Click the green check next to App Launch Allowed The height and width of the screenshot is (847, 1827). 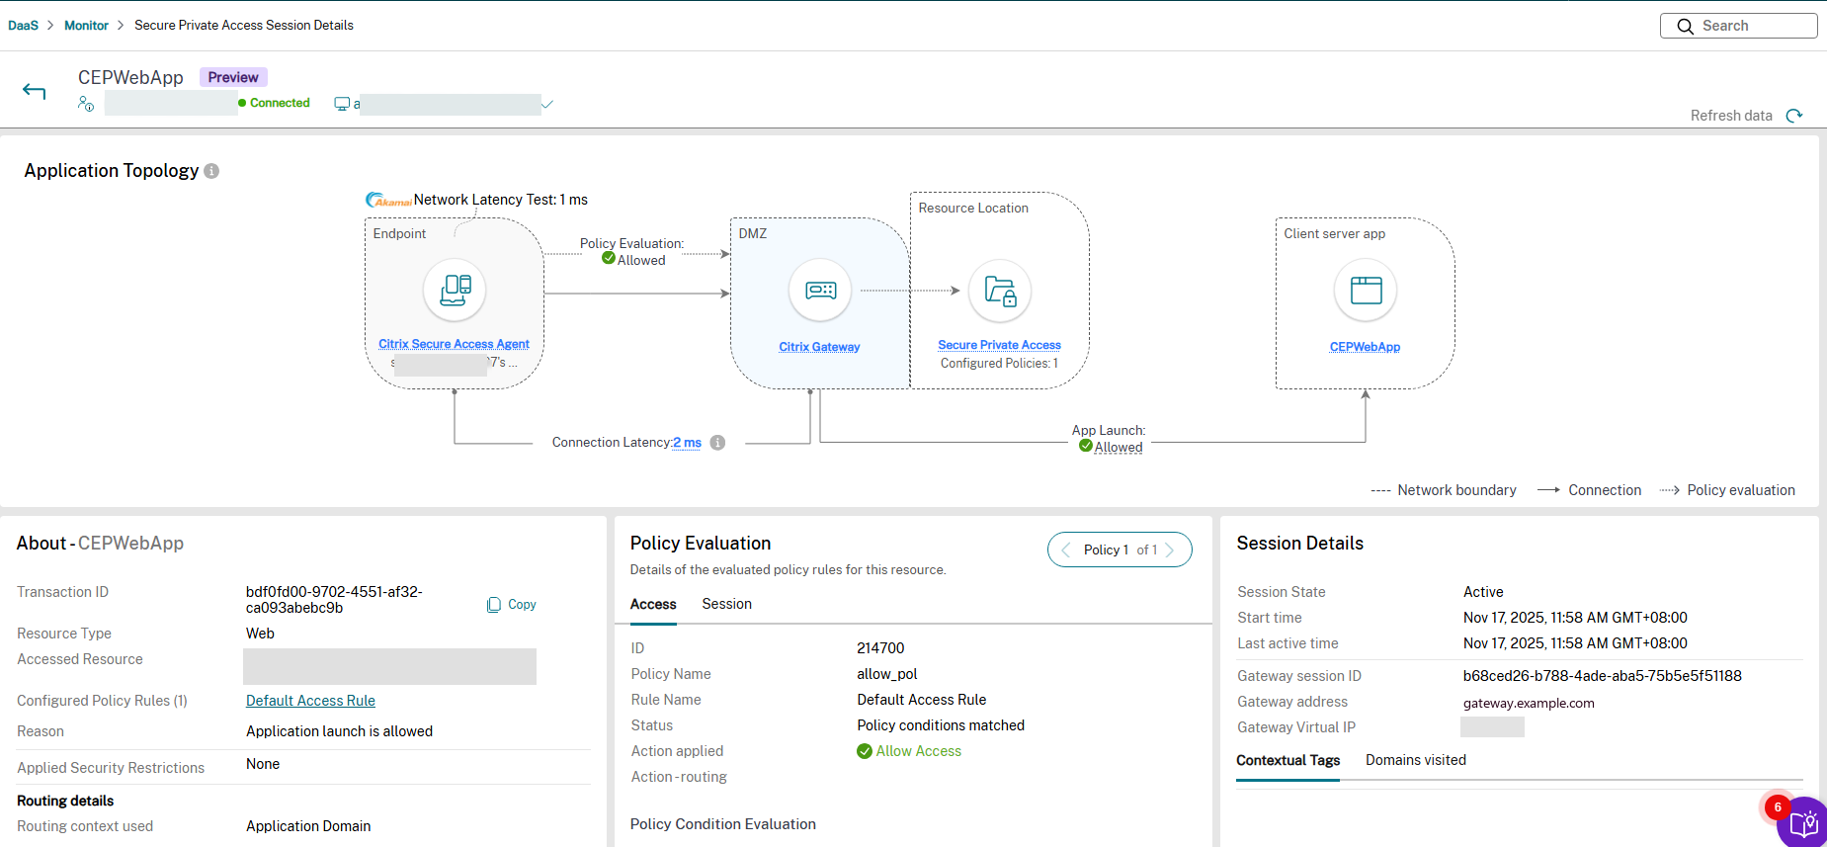(x=1086, y=446)
